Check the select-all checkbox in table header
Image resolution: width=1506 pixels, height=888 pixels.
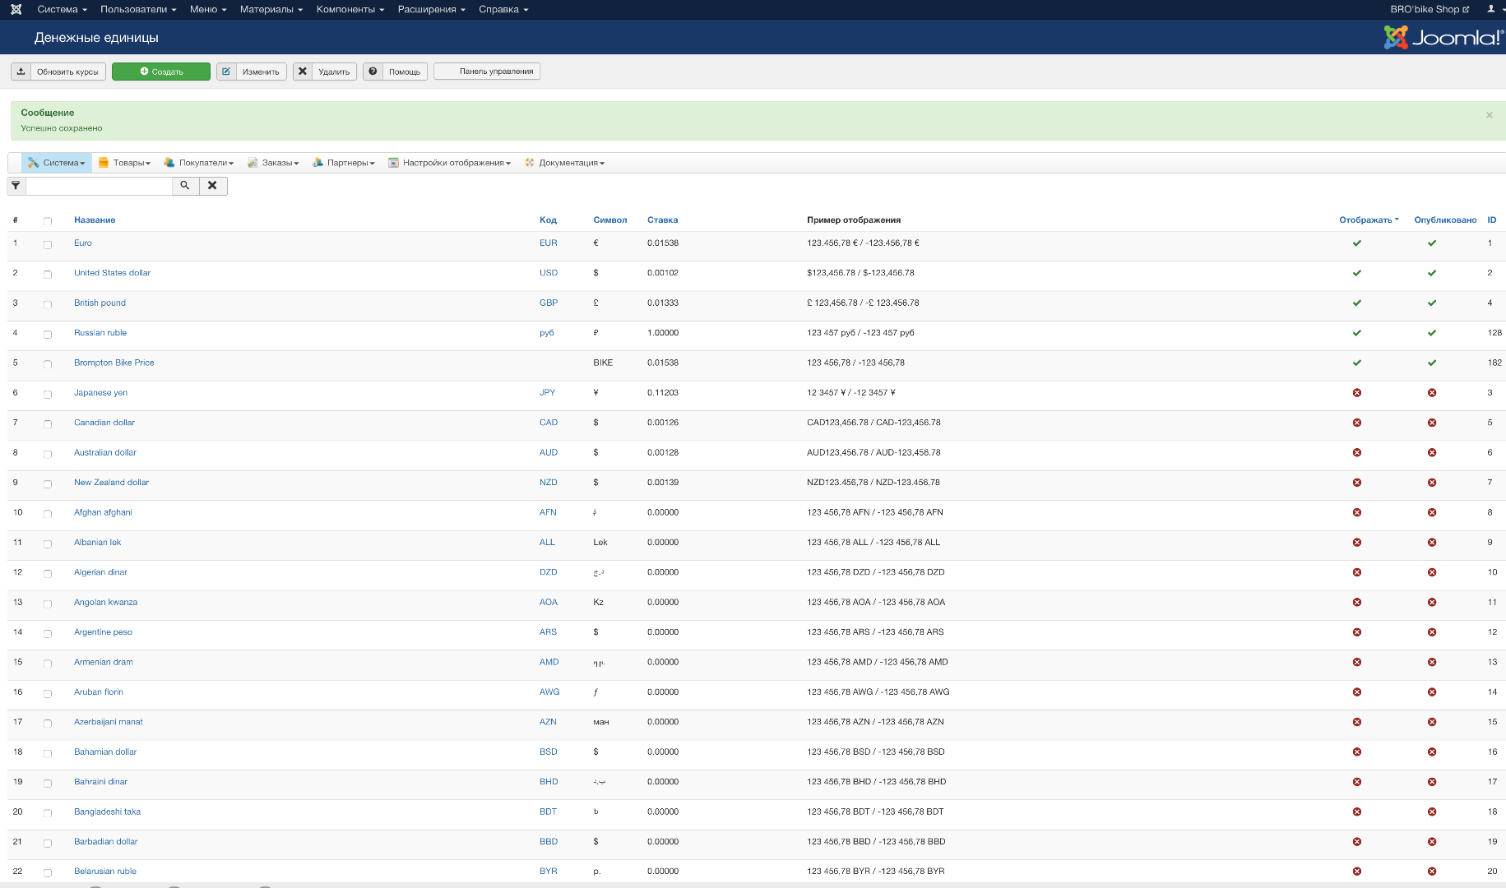click(x=48, y=221)
